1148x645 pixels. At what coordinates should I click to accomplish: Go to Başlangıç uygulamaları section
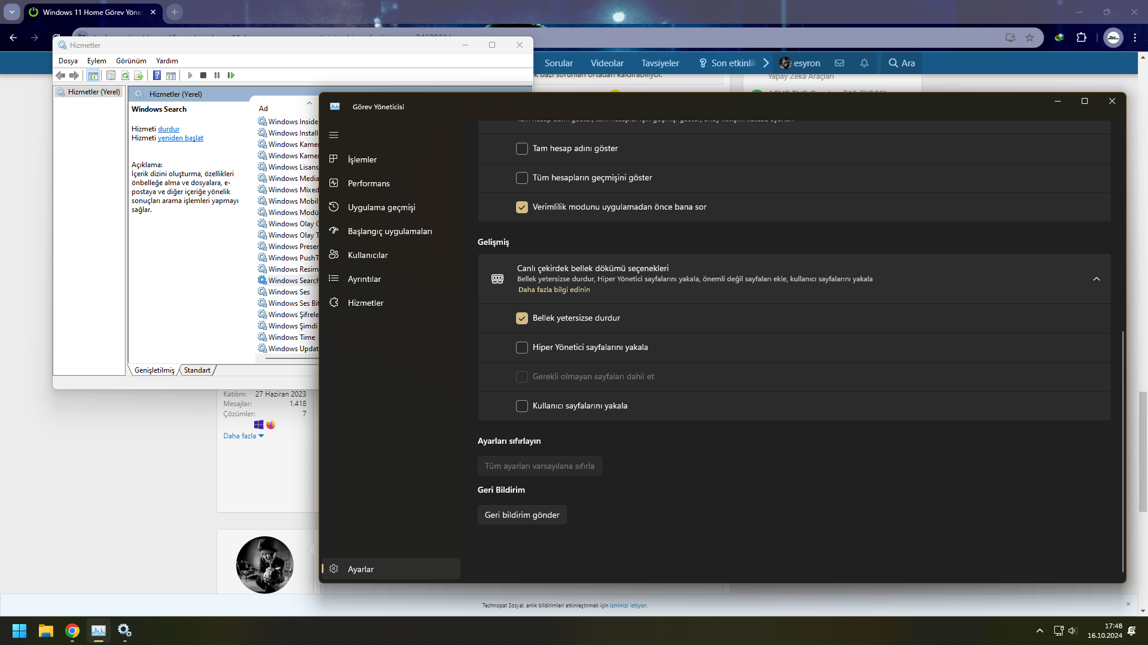tap(389, 231)
